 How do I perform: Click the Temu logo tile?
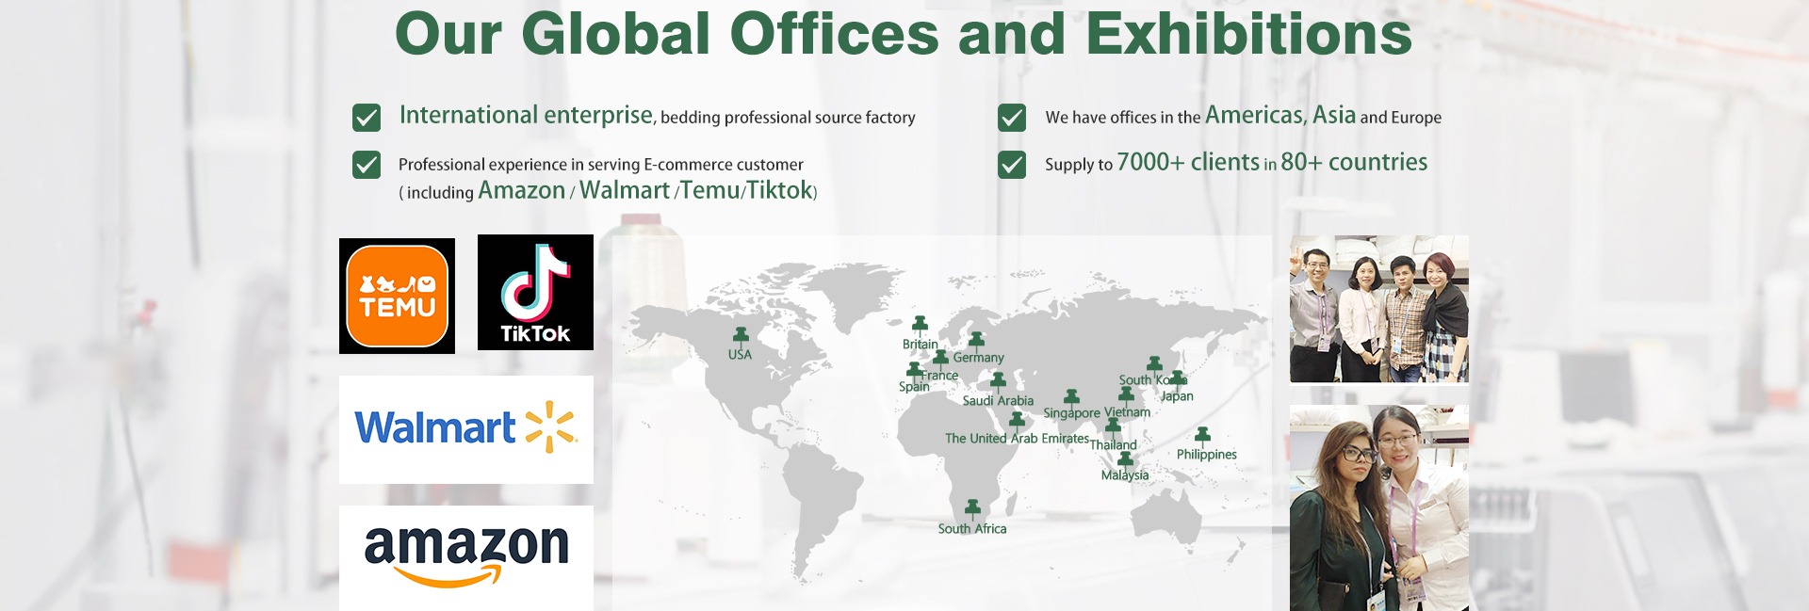pos(397,296)
